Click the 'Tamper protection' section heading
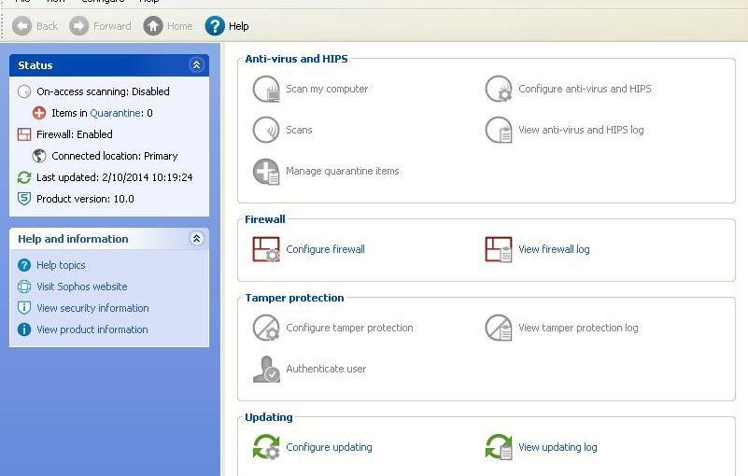Viewport: 748px width, 476px height. click(x=294, y=298)
